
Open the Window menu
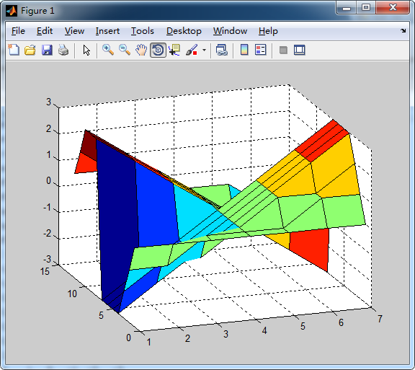point(230,31)
